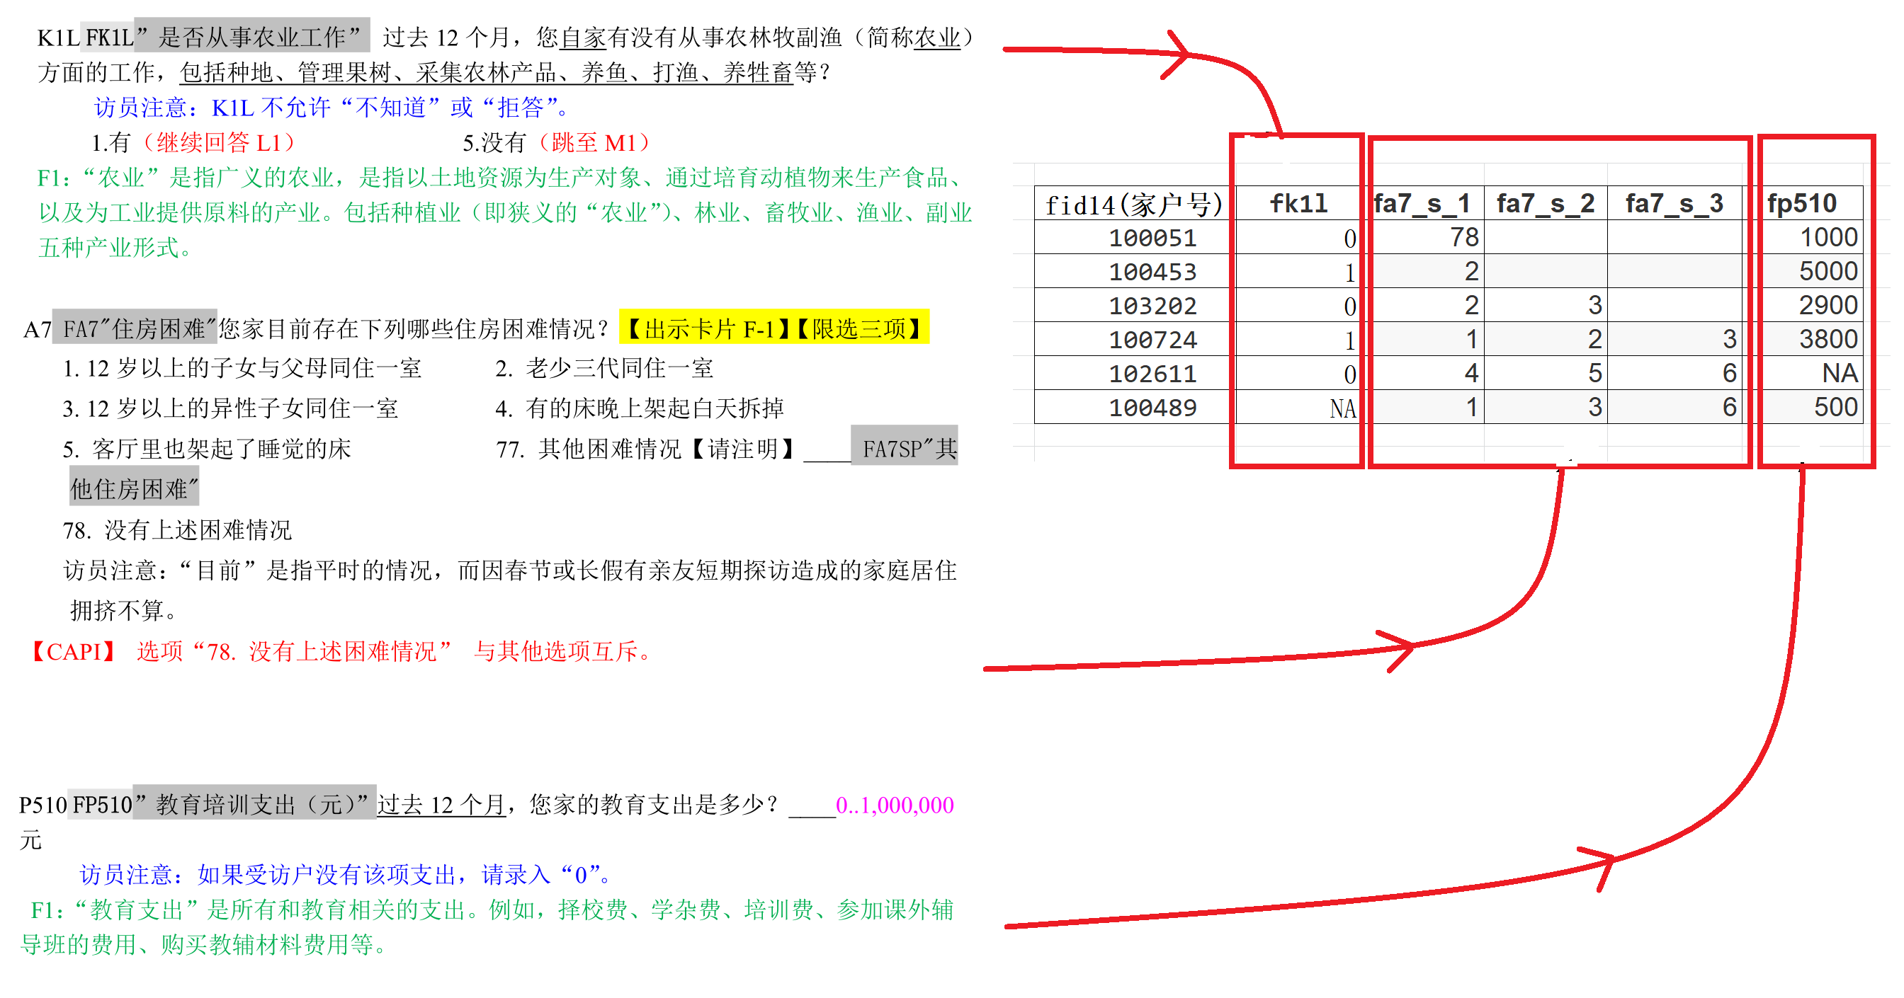Viewport: 1904px width, 998px height.
Task: Click the fa7_s_2 column header
Action: [1545, 203]
